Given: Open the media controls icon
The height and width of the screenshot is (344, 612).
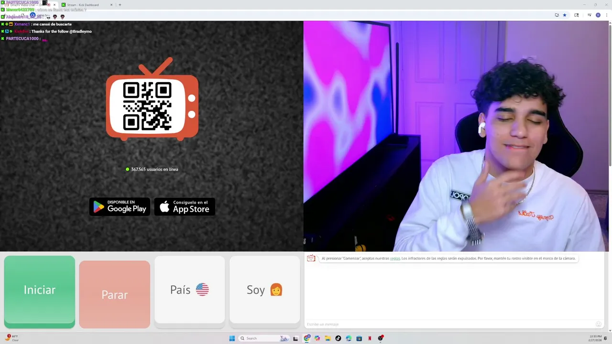Looking at the screenshot, I should pos(590,15).
